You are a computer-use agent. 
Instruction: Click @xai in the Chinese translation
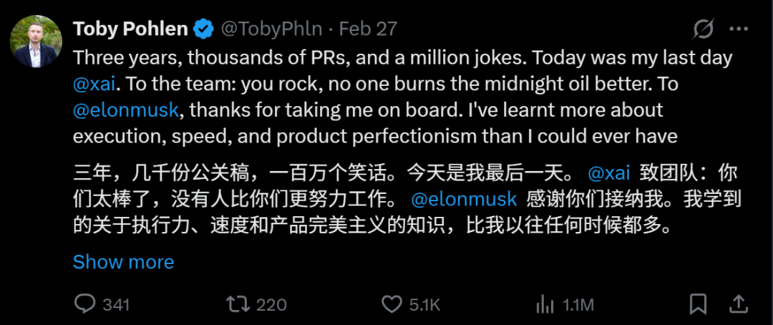608,173
